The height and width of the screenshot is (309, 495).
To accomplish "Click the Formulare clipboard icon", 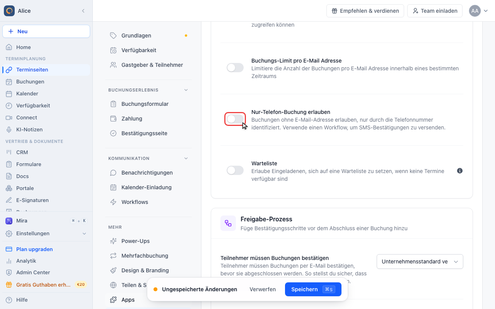I will click(x=9, y=164).
